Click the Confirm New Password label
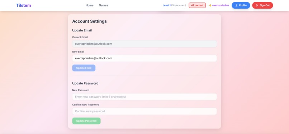The height and width of the screenshot is (134, 289). 86,105
